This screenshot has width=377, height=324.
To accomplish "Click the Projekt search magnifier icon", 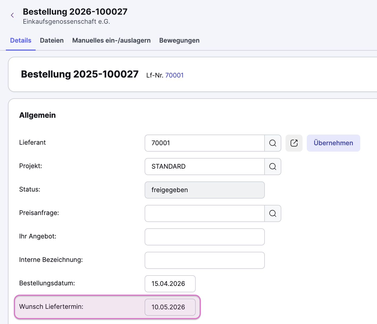I will click(273, 167).
